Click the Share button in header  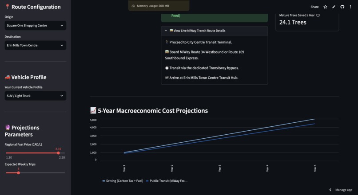(x=314, y=7)
